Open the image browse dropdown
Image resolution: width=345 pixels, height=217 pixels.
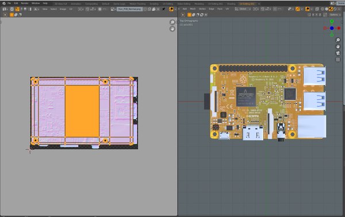click(113, 9)
